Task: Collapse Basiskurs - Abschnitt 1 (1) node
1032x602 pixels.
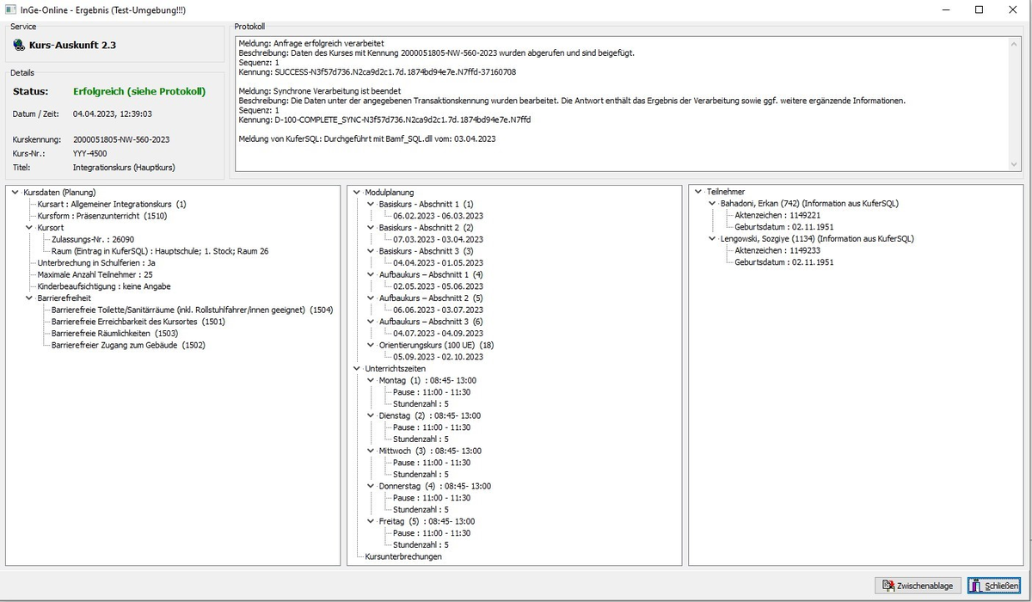Action: (x=371, y=205)
